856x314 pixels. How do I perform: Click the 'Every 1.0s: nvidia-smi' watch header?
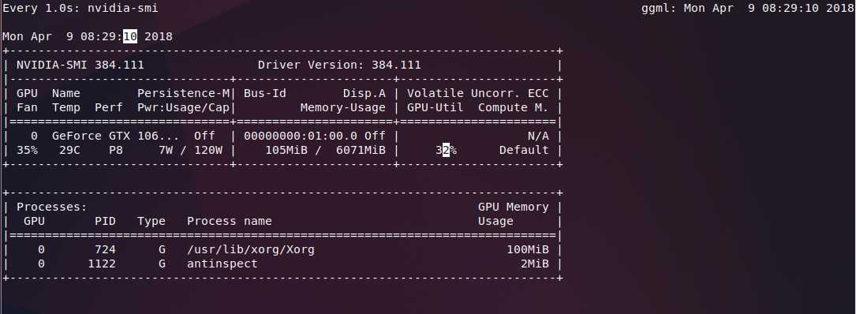click(80, 8)
